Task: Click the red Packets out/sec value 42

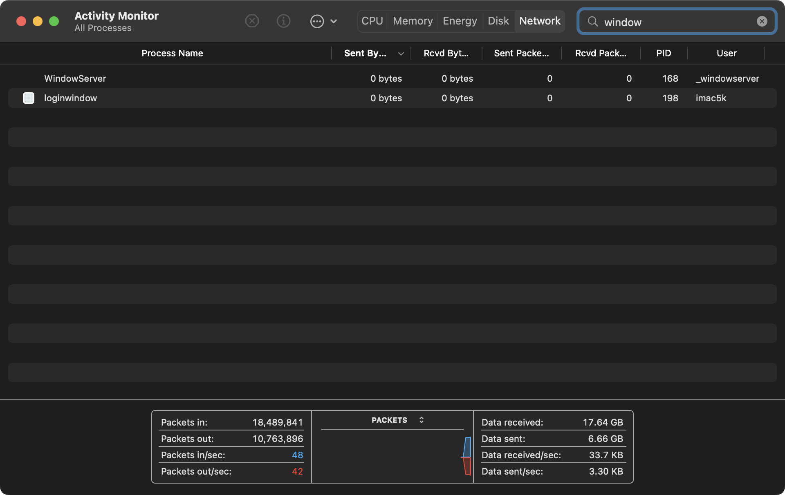Action: 297,471
